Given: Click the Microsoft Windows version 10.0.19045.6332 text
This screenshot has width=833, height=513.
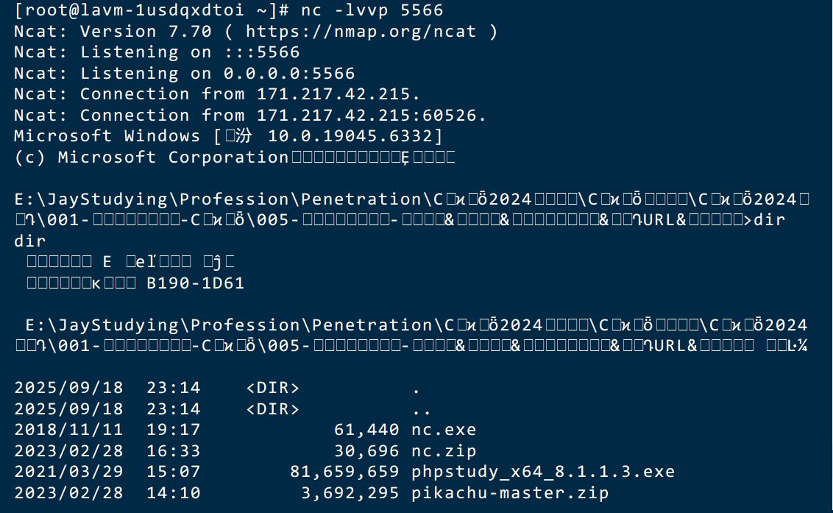Looking at the screenshot, I should point(228,136).
